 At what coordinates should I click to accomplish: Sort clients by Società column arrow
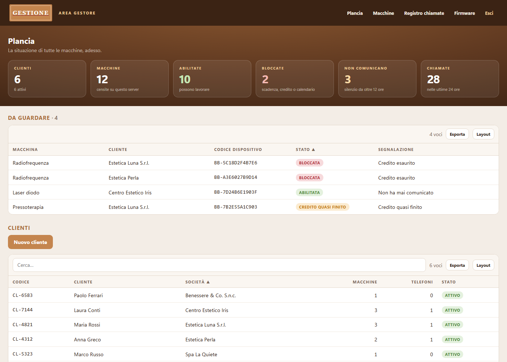(198, 282)
